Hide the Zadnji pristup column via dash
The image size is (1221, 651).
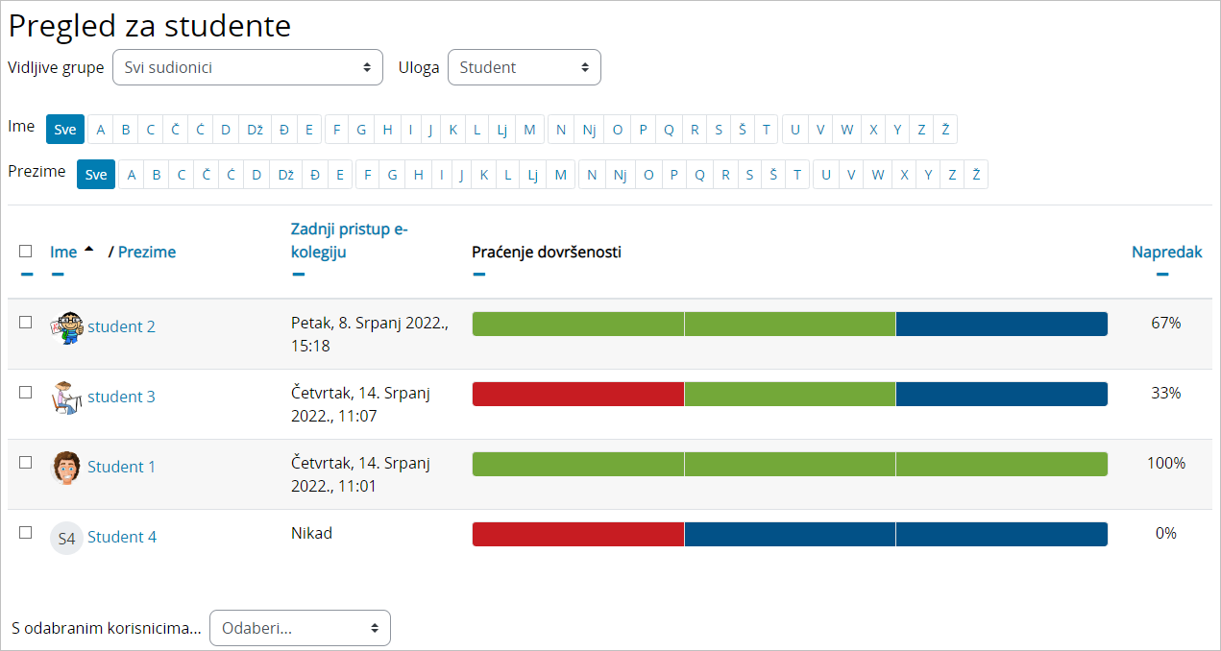click(x=298, y=275)
